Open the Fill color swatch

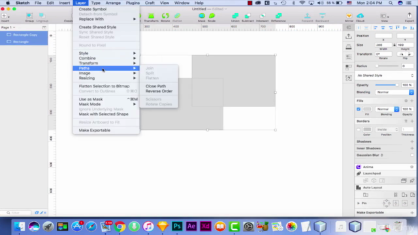(x=367, y=109)
